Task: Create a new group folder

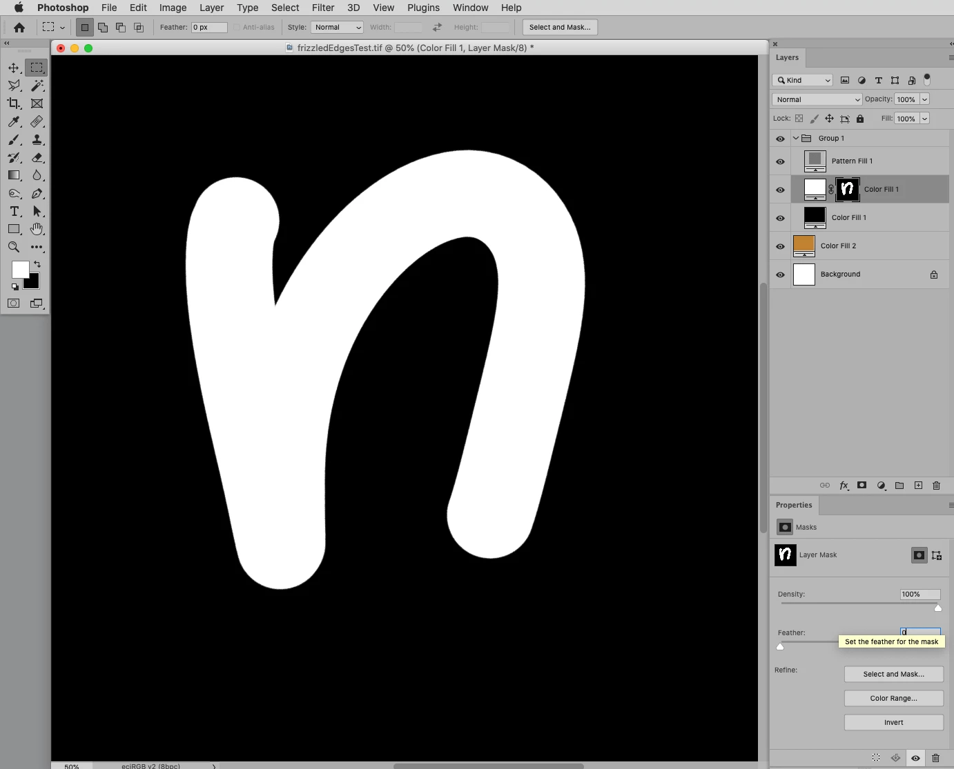Action: 899,486
